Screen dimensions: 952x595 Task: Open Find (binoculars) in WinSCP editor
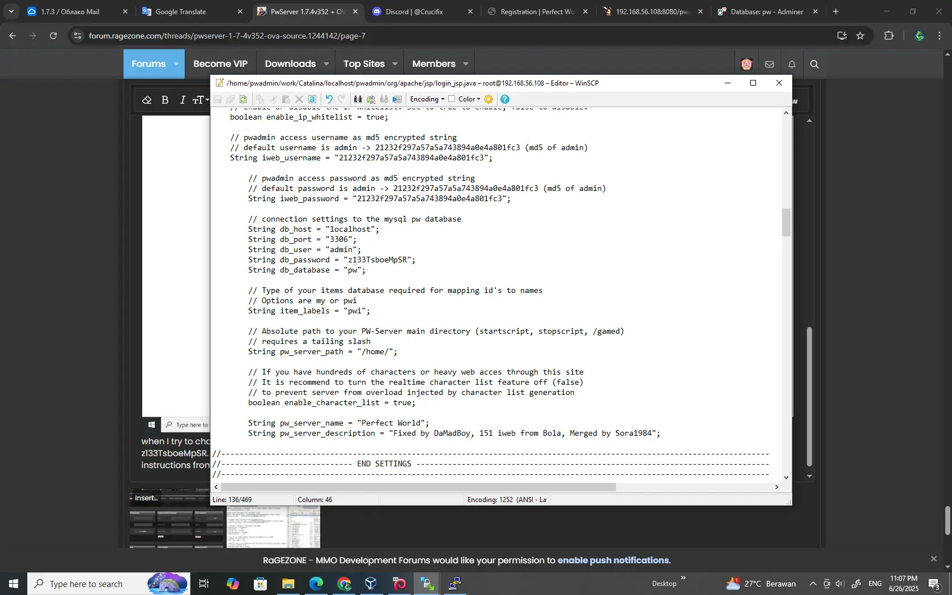(x=358, y=99)
